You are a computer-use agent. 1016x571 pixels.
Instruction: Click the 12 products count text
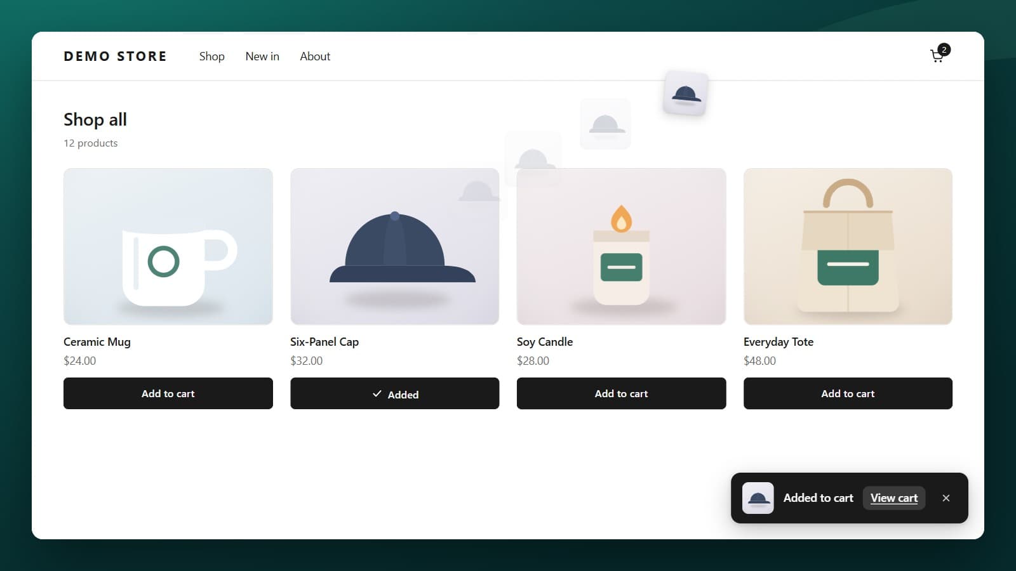(91, 143)
